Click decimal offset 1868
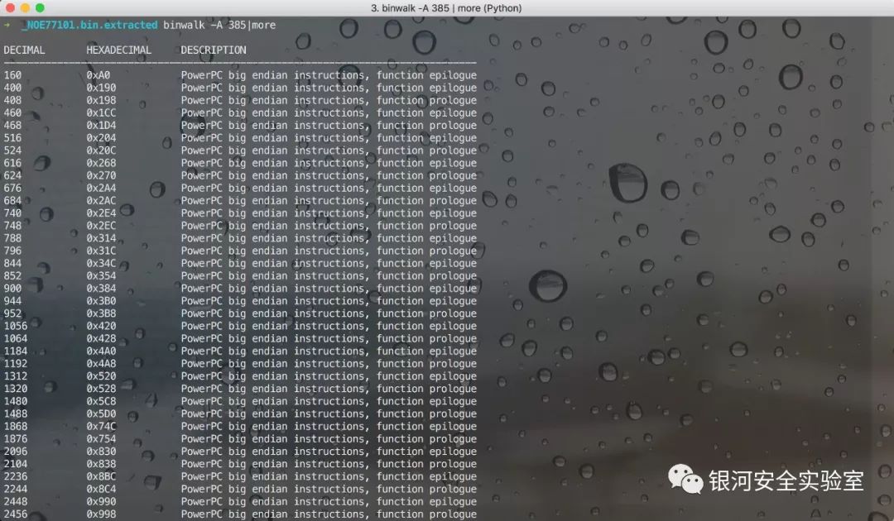The height and width of the screenshot is (521, 894). 16,426
